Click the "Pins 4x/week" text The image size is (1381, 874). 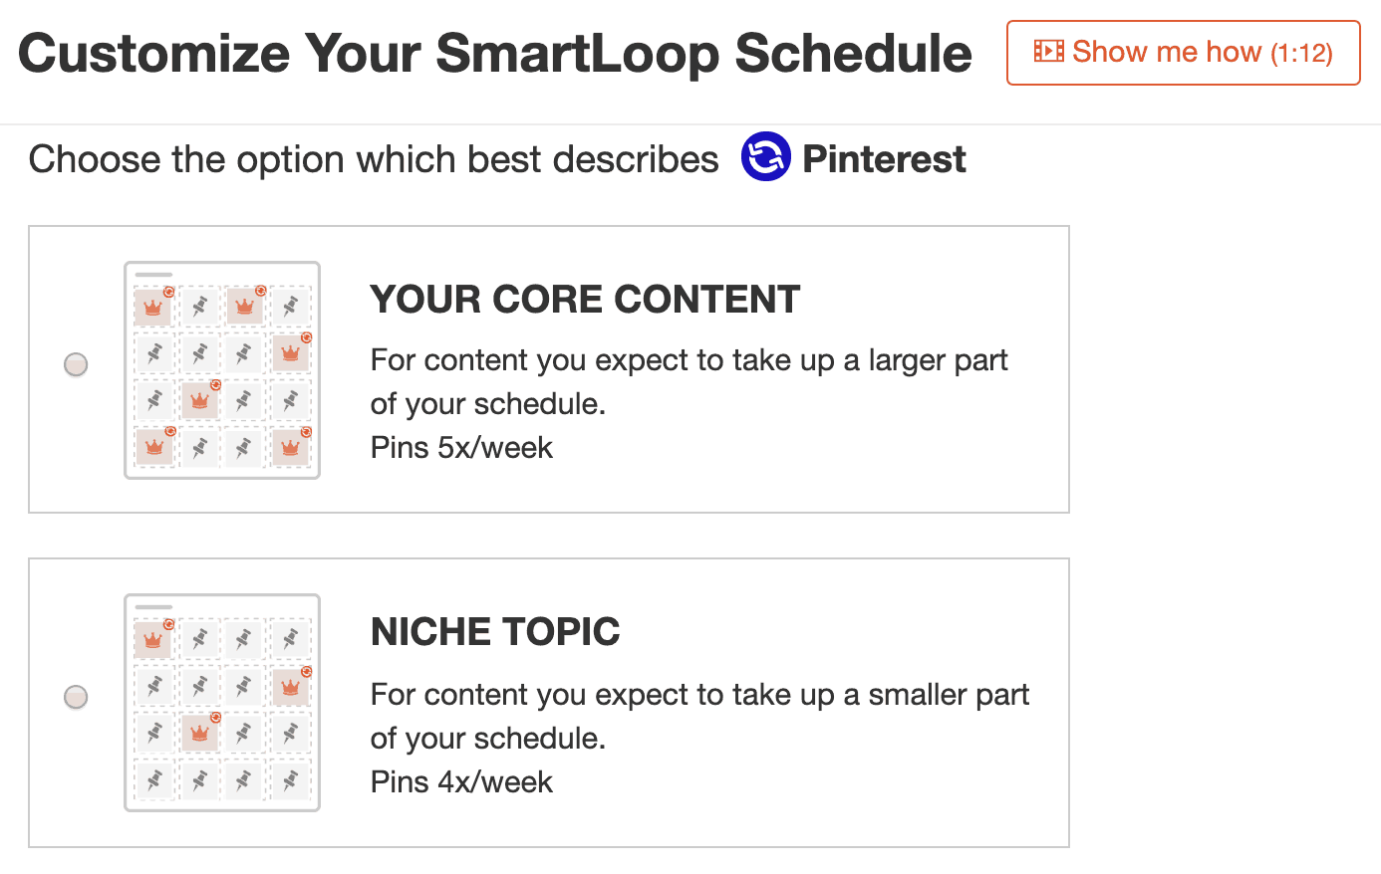[x=461, y=782]
